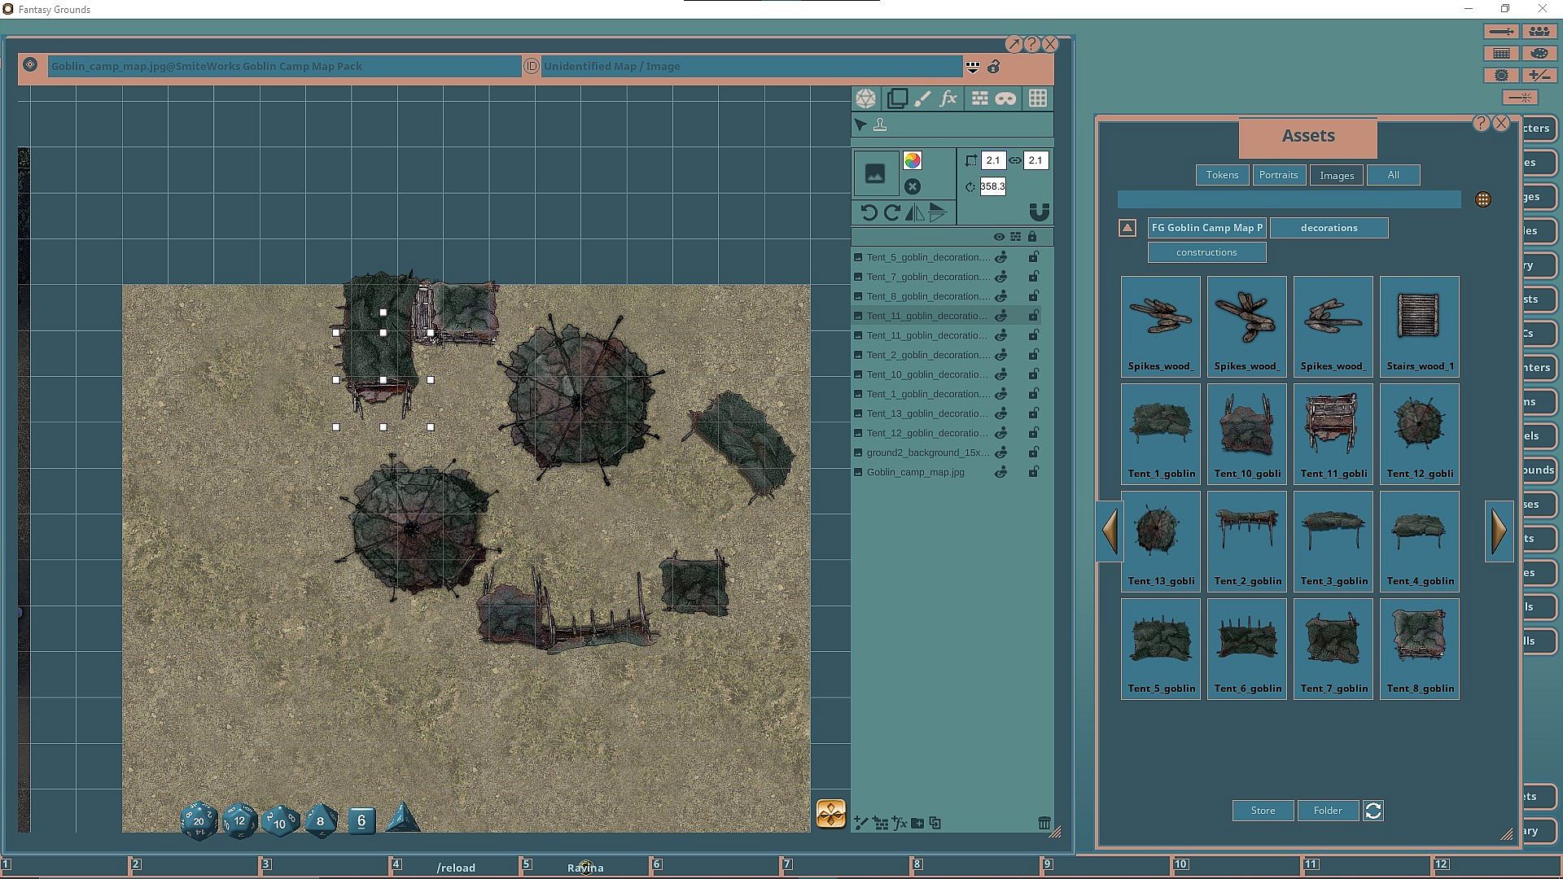Go to previous page of assets

tap(1110, 531)
